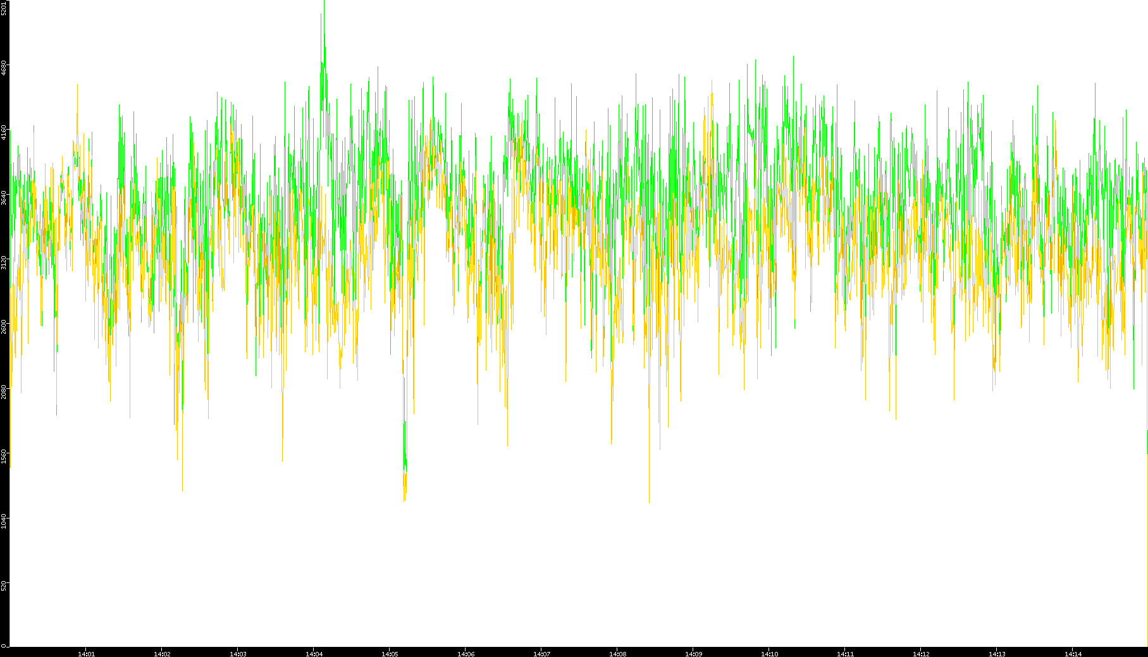Click the 1040 label on the Y axis
1148x657 pixels.
4,521
